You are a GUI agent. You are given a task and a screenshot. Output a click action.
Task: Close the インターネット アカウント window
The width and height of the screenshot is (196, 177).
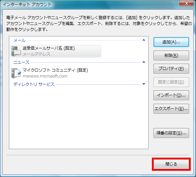(x=186, y=3)
